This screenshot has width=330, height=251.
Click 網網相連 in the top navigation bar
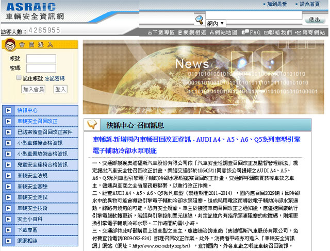pyautogui.click(x=192, y=32)
